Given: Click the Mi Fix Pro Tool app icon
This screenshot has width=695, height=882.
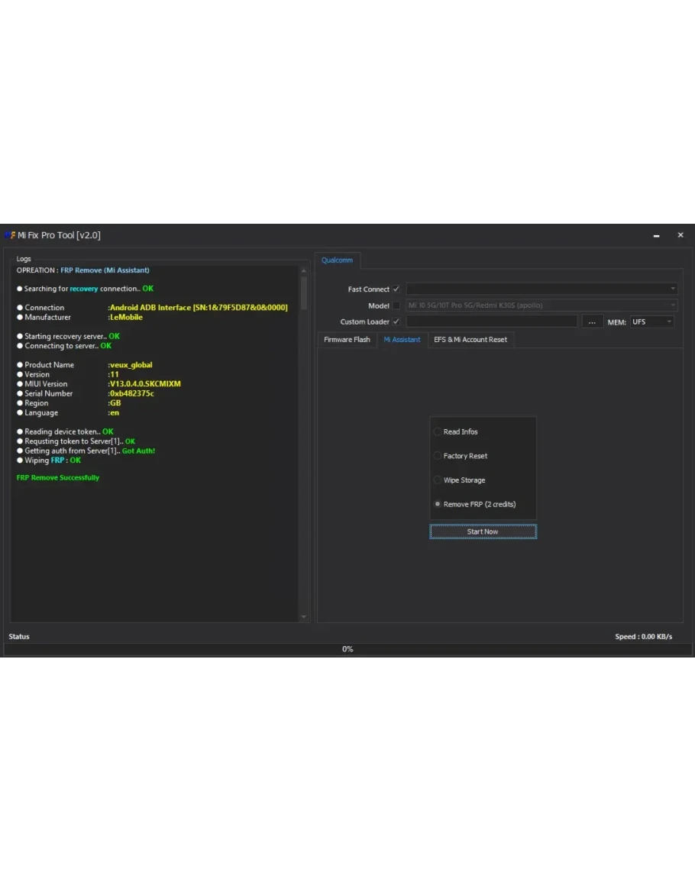Looking at the screenshot, I should tap(10, 235).
